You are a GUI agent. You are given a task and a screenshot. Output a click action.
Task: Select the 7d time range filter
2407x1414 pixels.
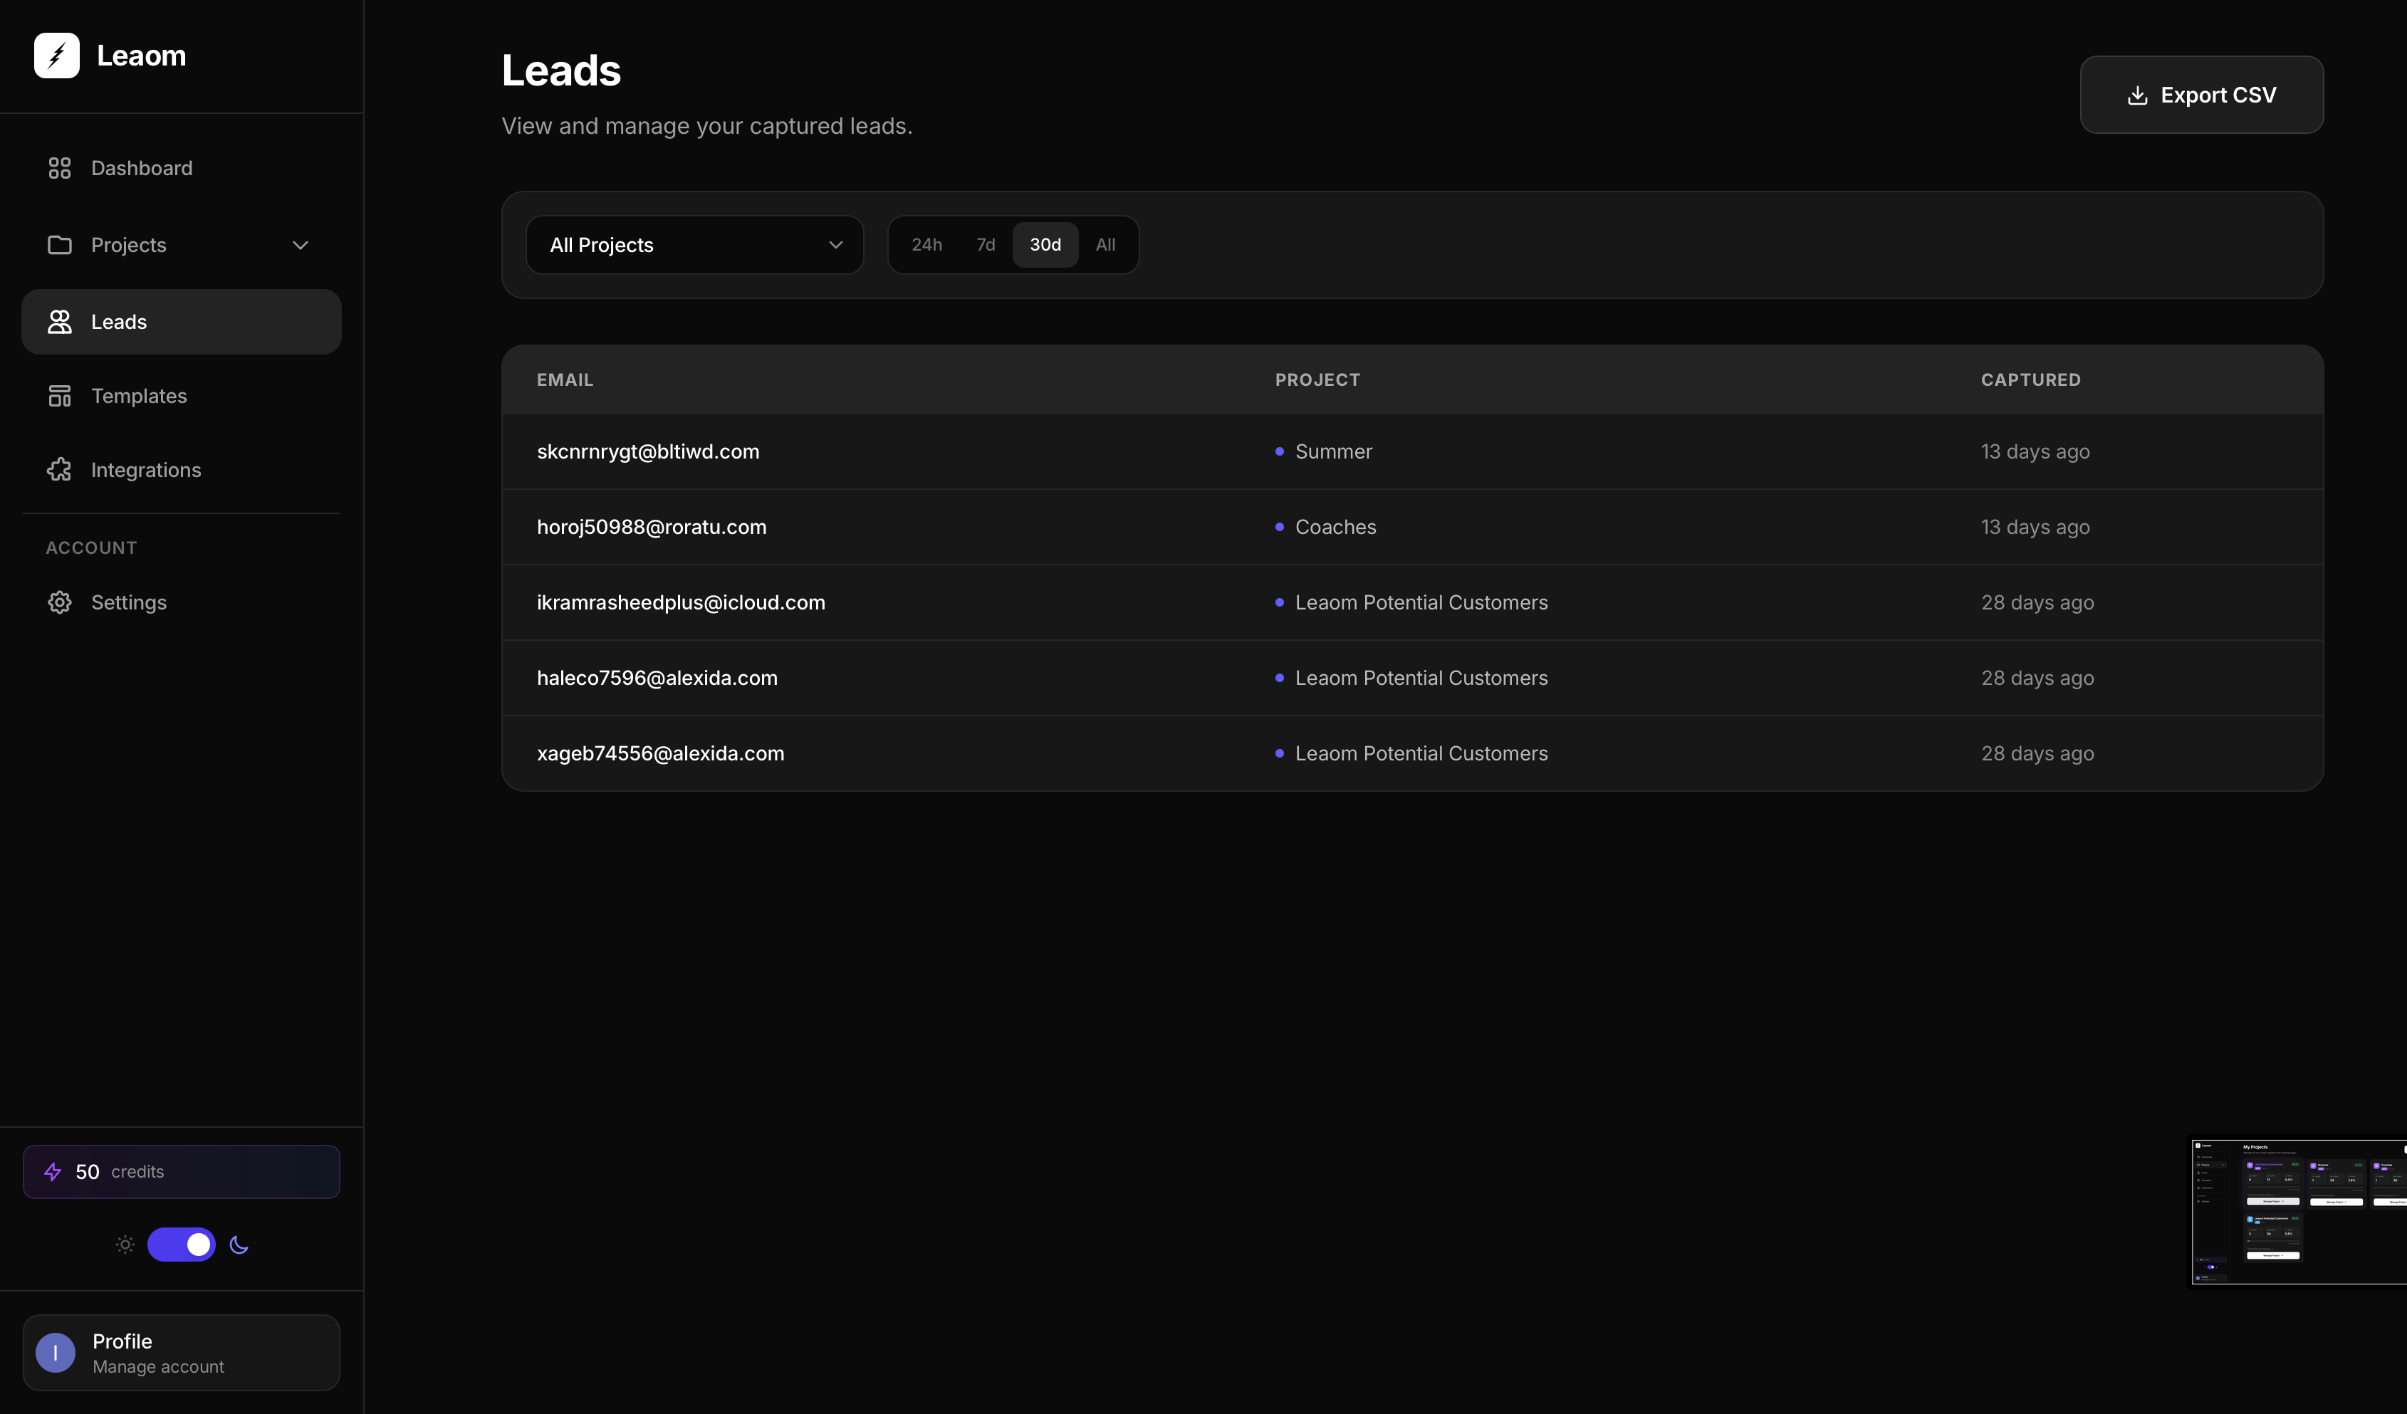tap(985, 244)
